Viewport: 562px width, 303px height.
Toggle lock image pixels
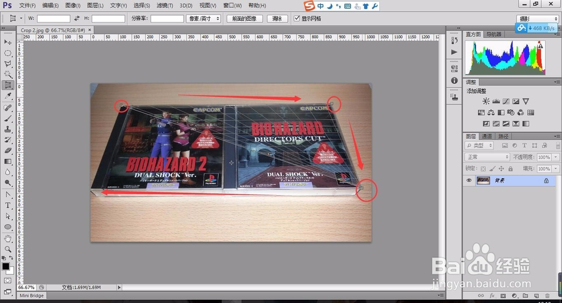[x=492, y=169]
